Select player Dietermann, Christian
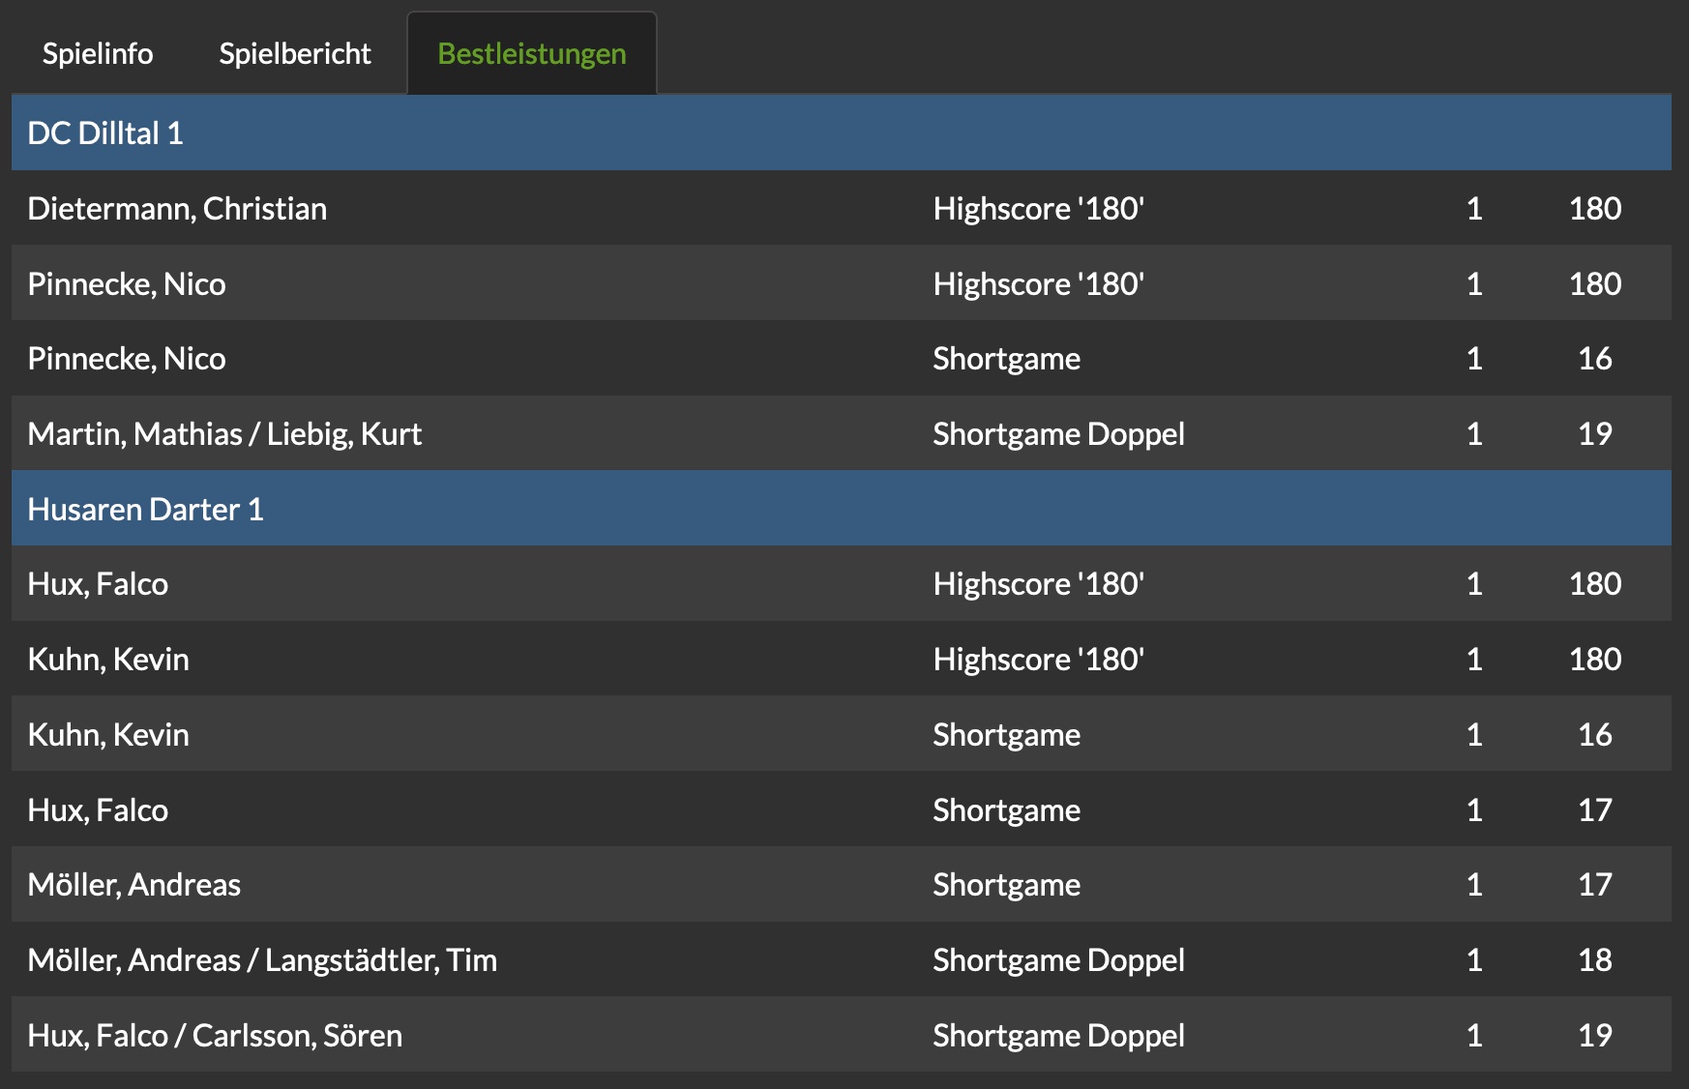 (177, 209)
